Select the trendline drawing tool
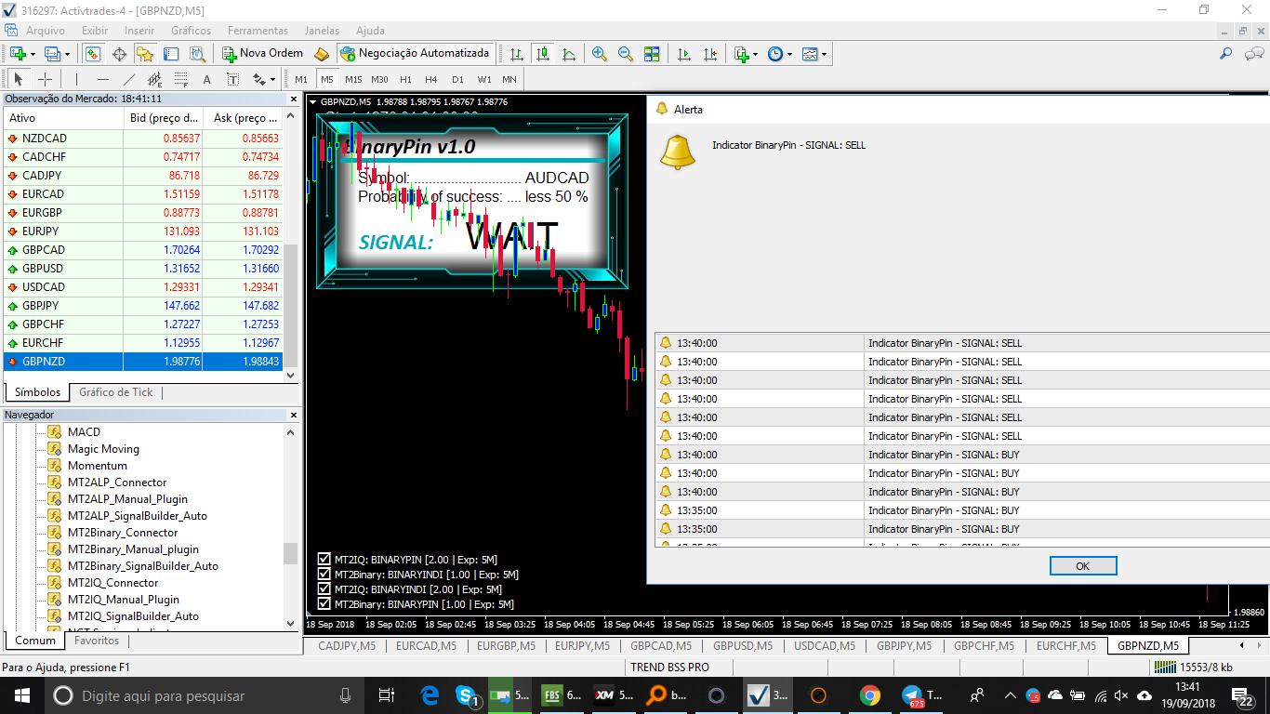Image resolution: width=1270 pixels, height=714 pixels. pyautogui.click(x=129, y=79)
